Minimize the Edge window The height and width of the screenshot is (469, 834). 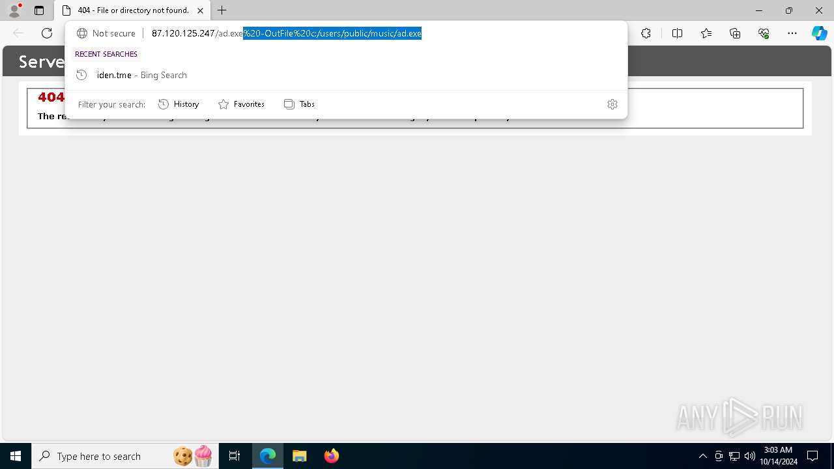[x=759, y=10]
